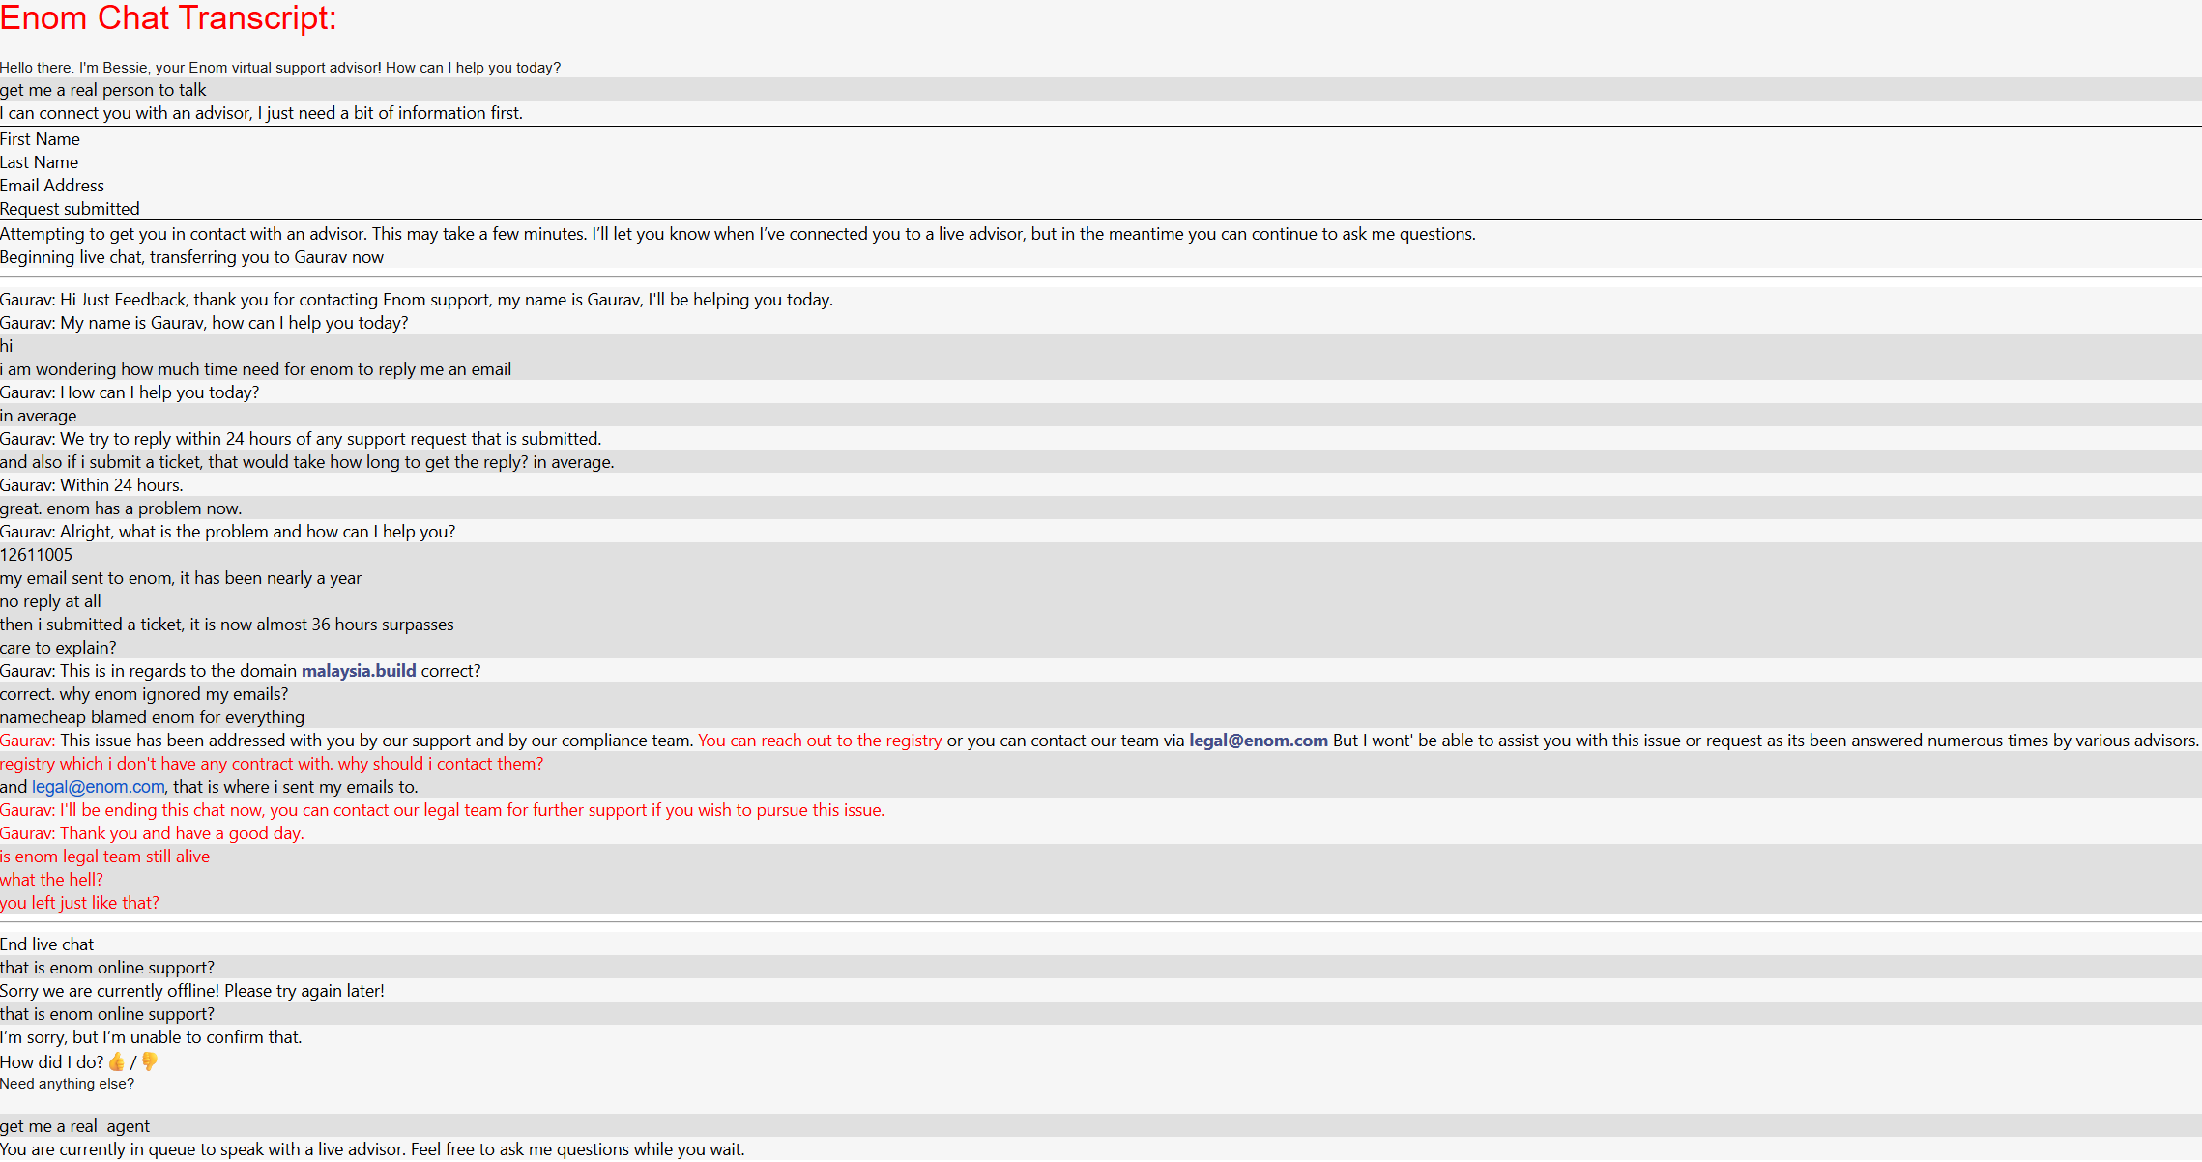Click "get me a real person to talk" message

tap(103, 90)
